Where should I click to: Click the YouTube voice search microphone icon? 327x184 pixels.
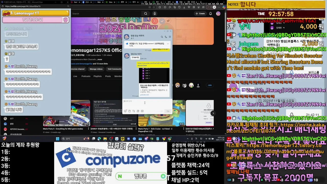coord(155,14)
